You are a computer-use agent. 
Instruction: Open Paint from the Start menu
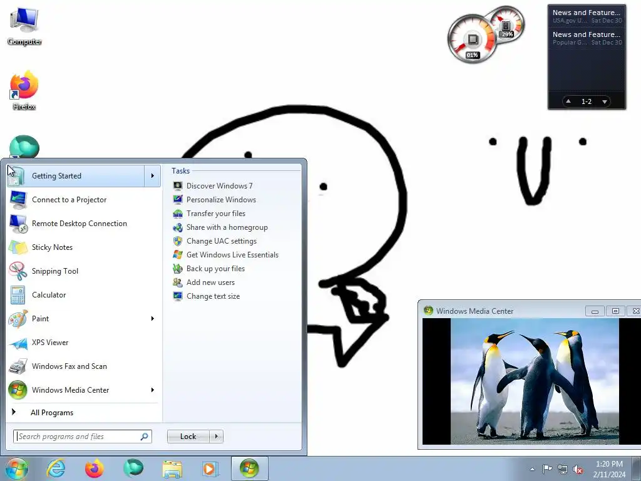[76, 319]
